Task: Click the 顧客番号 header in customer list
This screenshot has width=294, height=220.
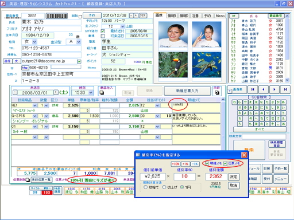Action: click(x=276, y=16)
